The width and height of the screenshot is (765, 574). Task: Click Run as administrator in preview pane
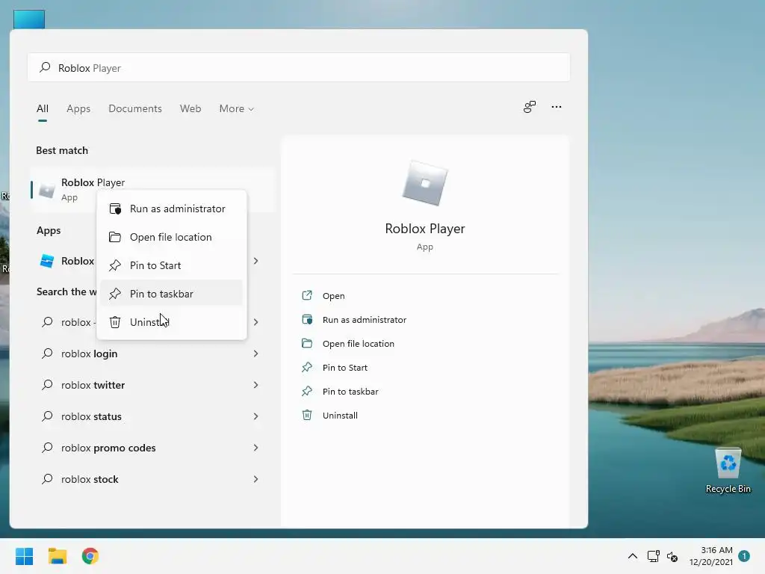[x=365, y=320]
